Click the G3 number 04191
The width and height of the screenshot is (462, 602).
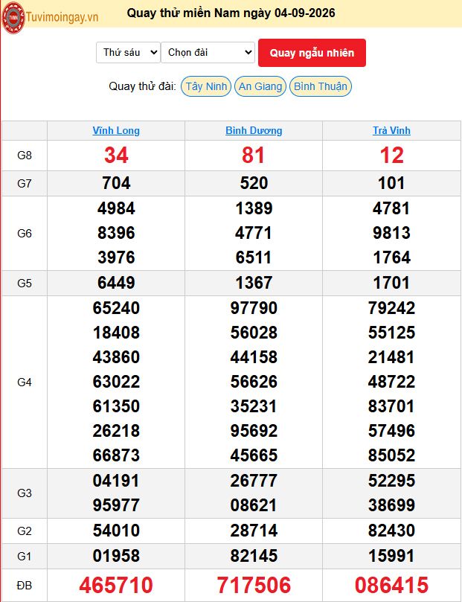[x=116, y=481]
